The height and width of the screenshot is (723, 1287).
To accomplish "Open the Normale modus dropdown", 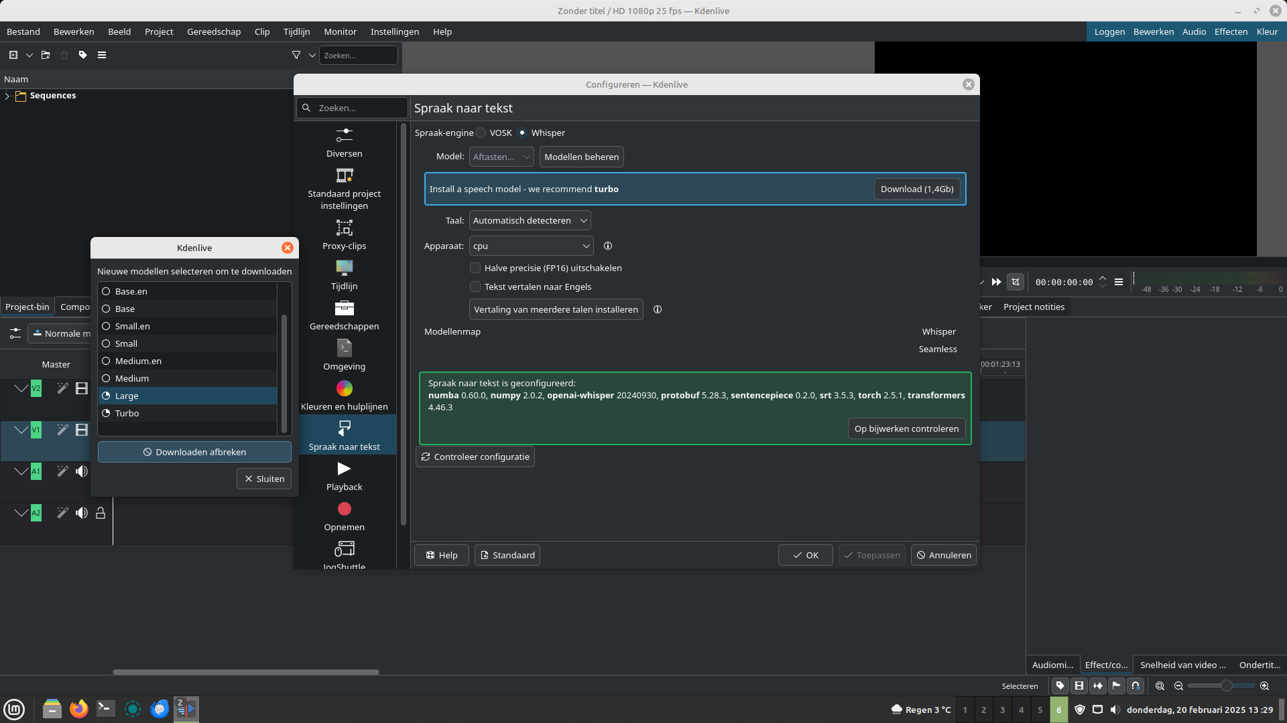I will (x=59, y=333).
